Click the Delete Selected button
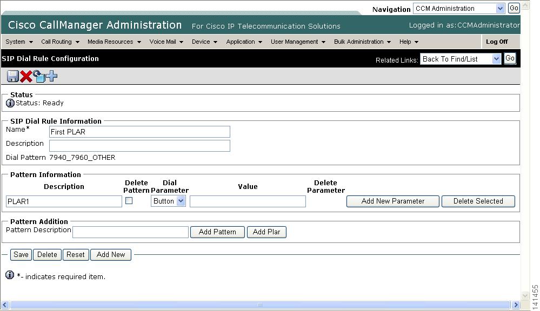 [x=478, y=201]
